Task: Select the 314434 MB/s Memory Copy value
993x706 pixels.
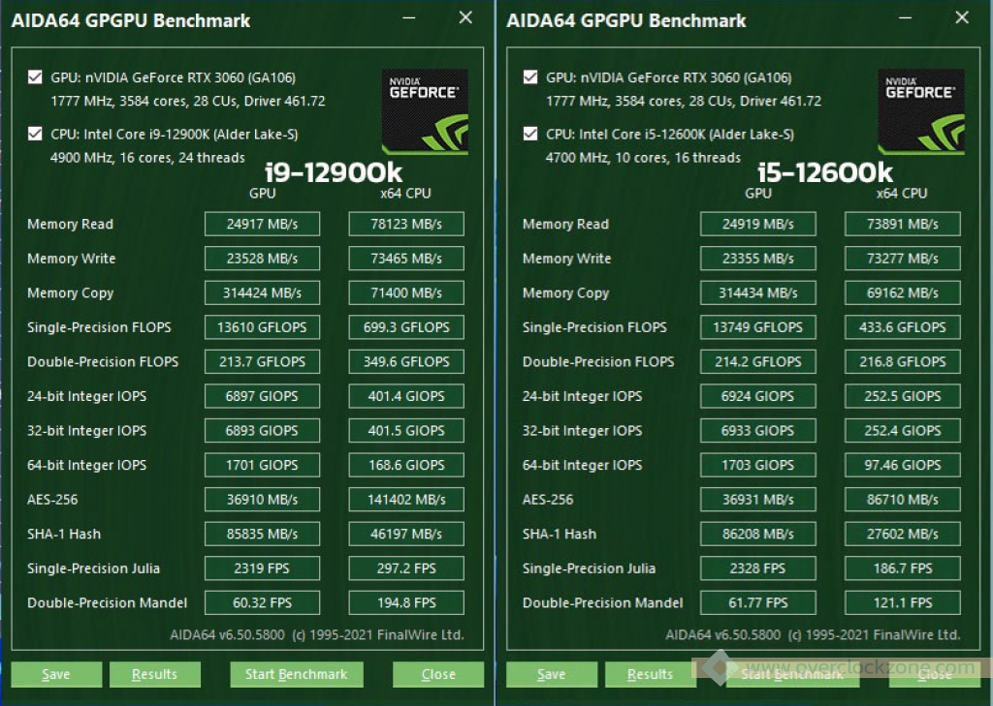Action: point(758,292)
